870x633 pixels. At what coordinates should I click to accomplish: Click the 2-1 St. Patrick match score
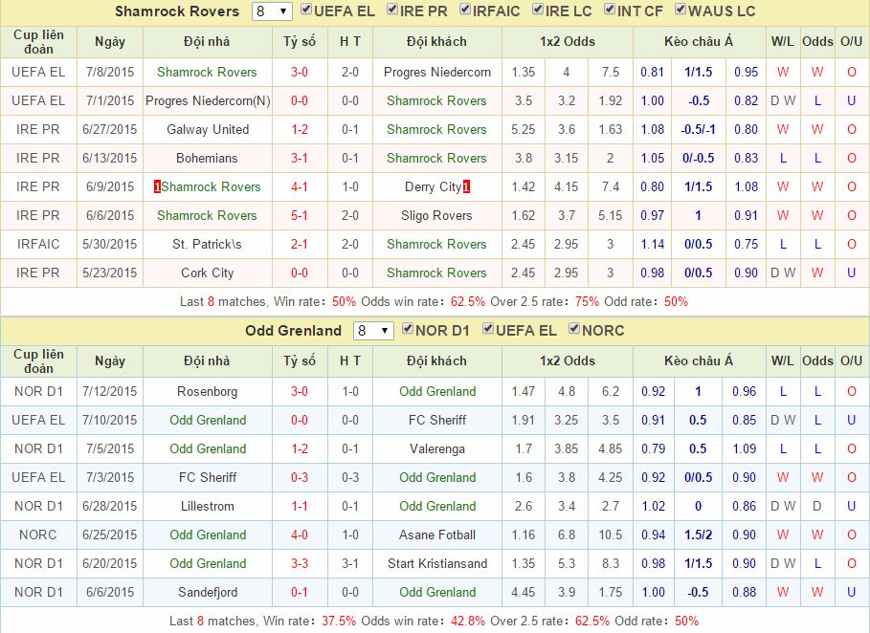click(x=300, y=245)
